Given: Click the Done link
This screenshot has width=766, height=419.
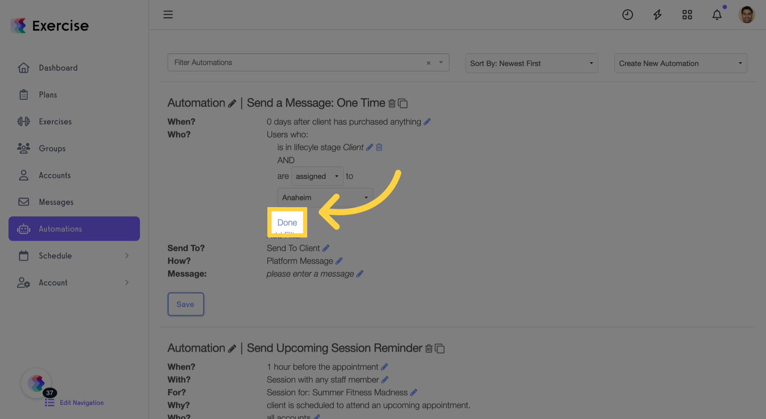Looking at the screenshot, I should pyautogui.click(x=287, y=223).
